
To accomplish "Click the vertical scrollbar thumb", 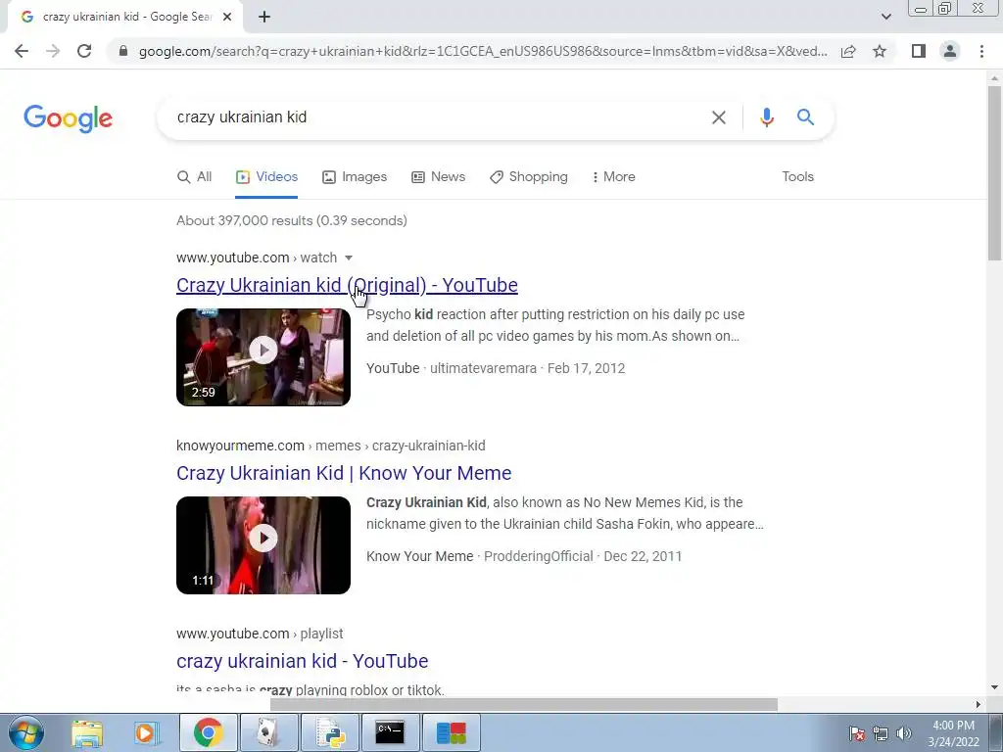I will (x=994, y=172).
